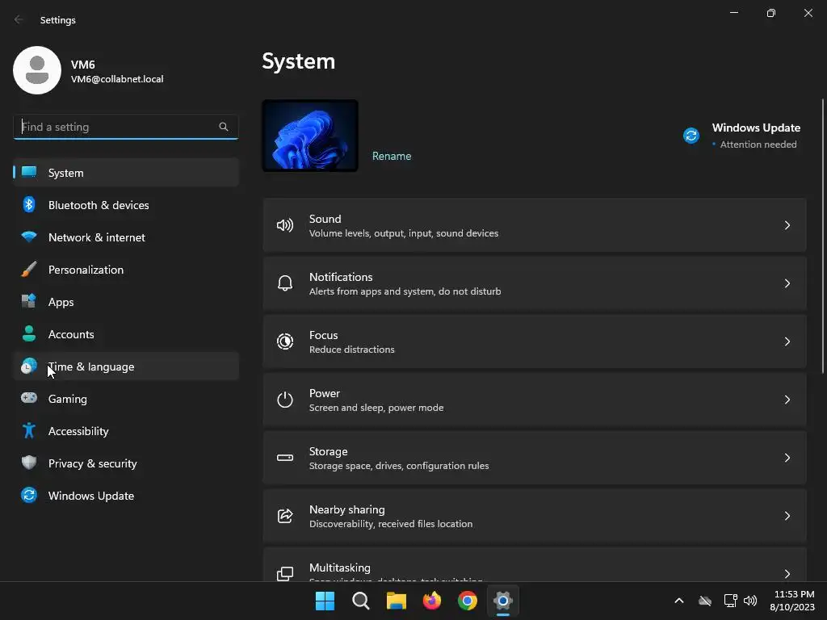Click the Privacy & security shield icon
Image resolution: width=827 pixels, height=620 pixels.
click(29, 463)
